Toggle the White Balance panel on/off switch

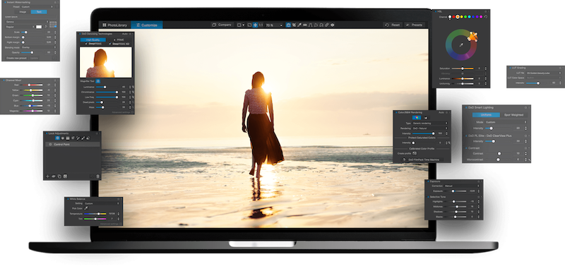(x=67, y=199)
